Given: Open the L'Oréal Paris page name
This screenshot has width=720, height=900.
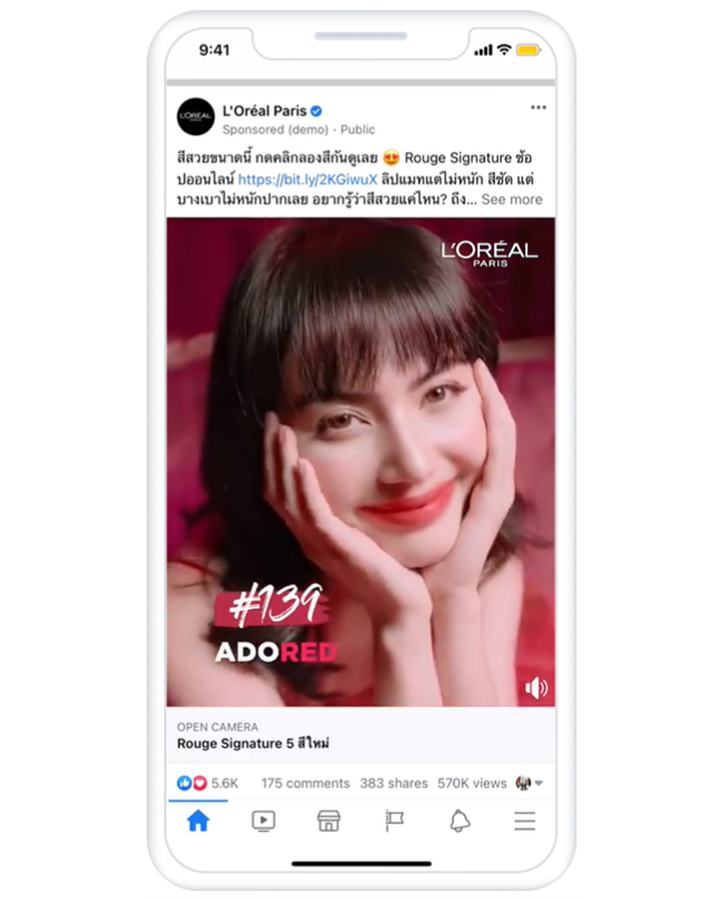Looking at the screenshot, I should 265,111.
